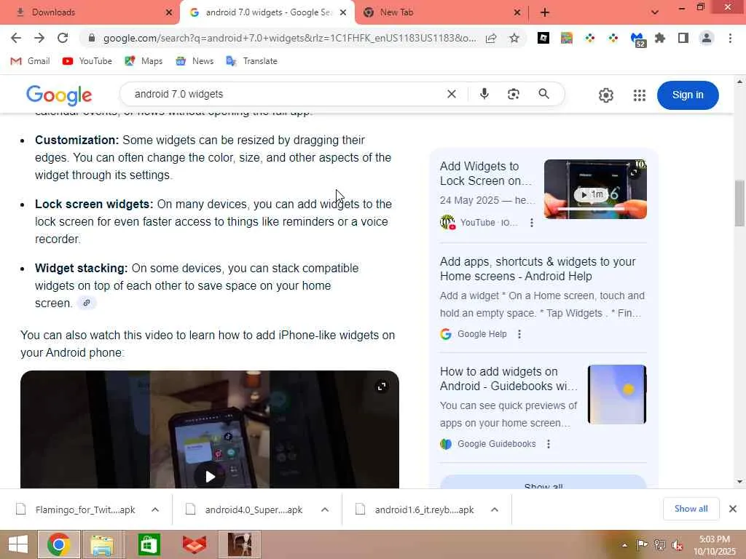Open 'Add apps, shortcuts & widgets' Android Help link
Viewport: 746px width, 559px height.
pos(538,269)
